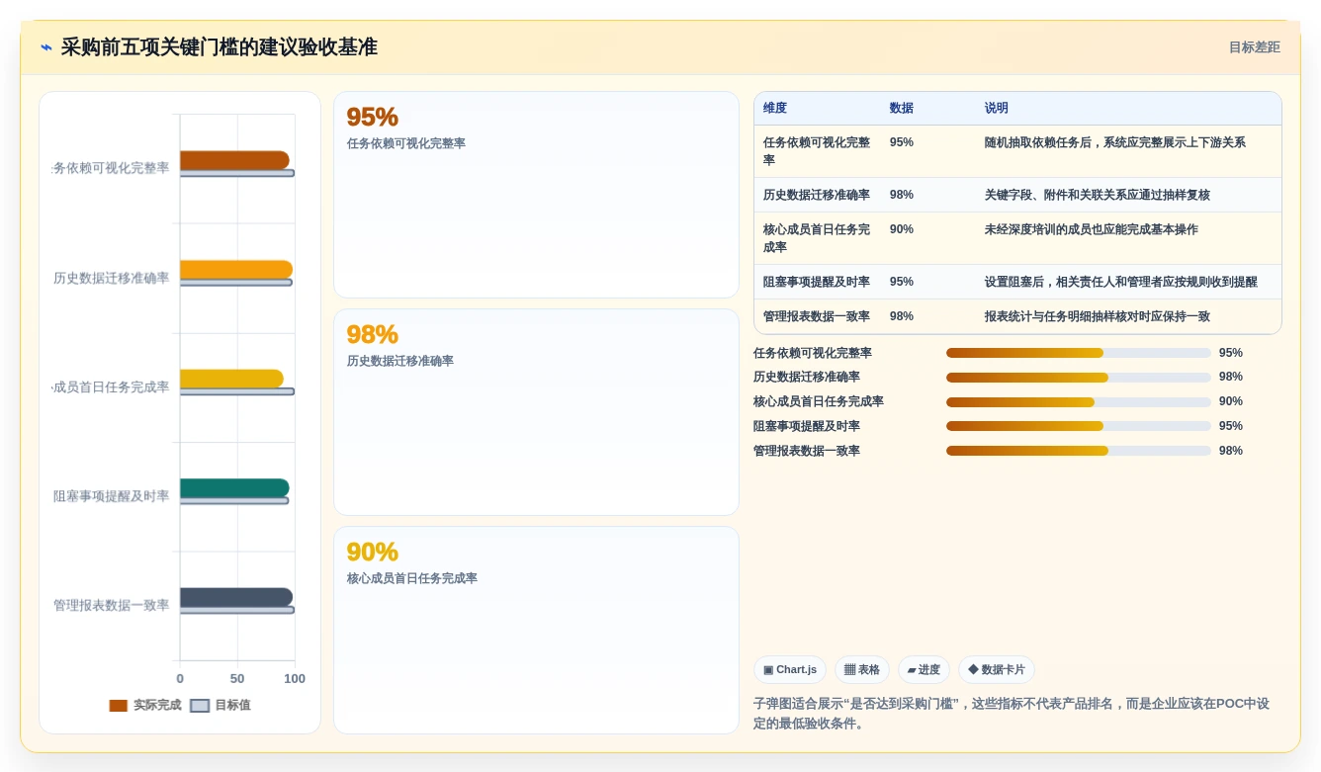
Task: Click the explanation 设置阻塞后，相关责任人和管理者应按规则收到提醒
Action: tap(1121, 282)
